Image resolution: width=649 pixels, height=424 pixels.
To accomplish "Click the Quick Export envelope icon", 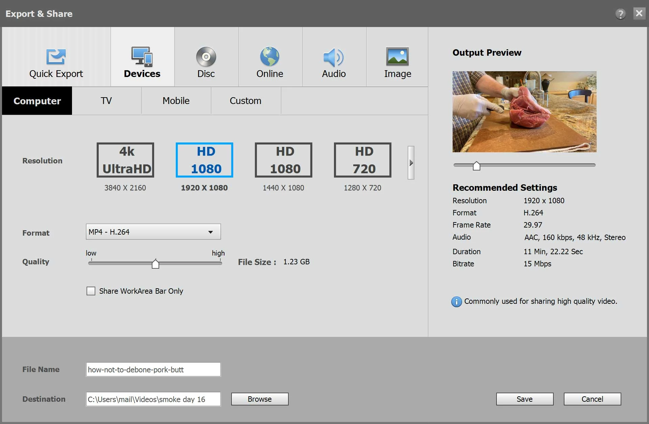I will pos(56,57).
